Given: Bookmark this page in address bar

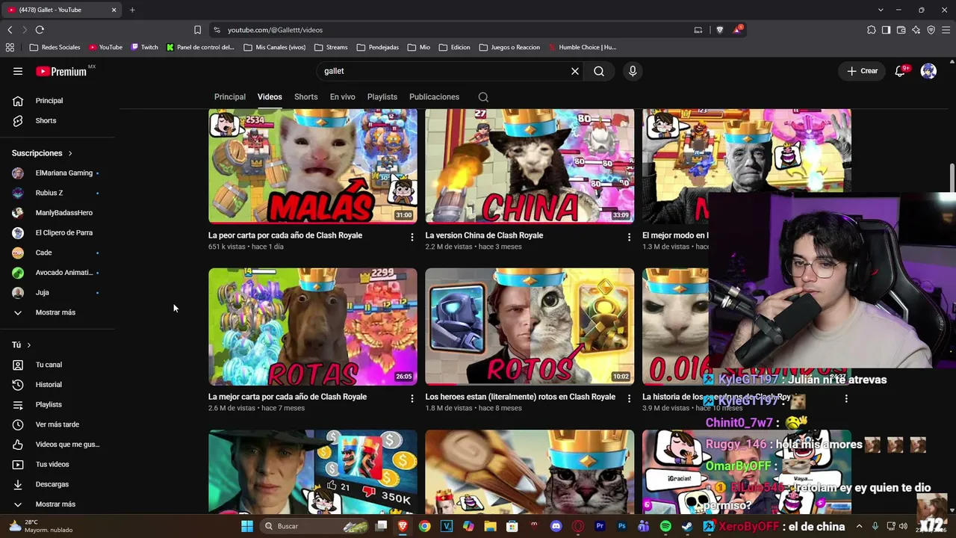Looking at the screenshot, I should (197, 30).
